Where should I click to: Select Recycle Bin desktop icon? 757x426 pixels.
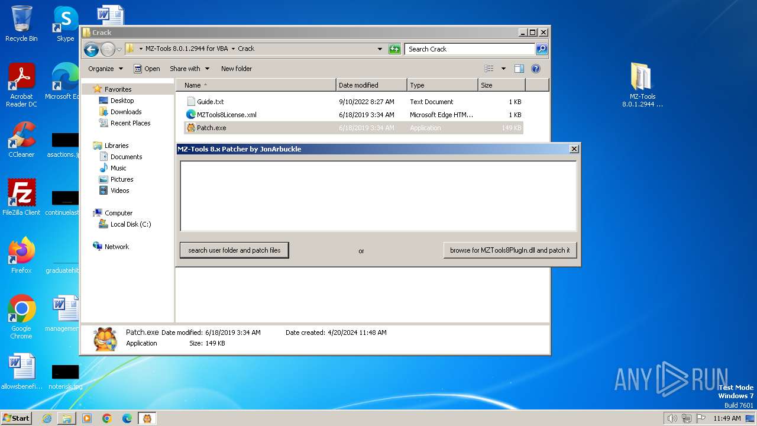point(21,24)
